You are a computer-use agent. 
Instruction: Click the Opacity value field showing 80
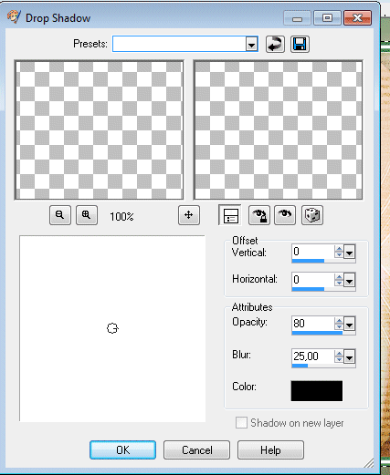tap(312, 324)
